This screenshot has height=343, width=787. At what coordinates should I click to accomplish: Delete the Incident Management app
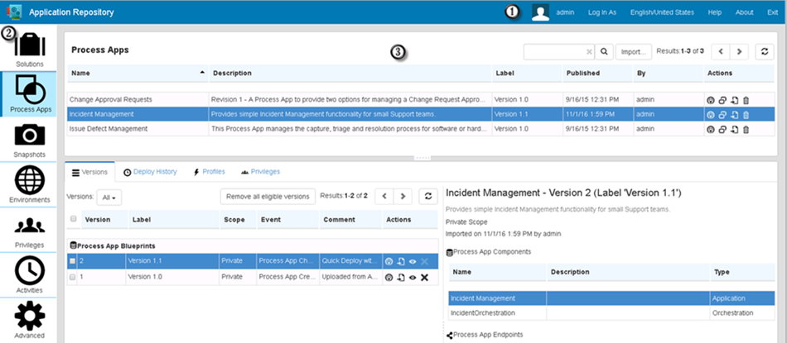pos(746,115)
